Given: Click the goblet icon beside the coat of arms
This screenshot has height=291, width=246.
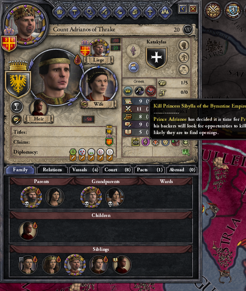Looking at the screenshot, I should pyautogui.click(x=17, y=107).
